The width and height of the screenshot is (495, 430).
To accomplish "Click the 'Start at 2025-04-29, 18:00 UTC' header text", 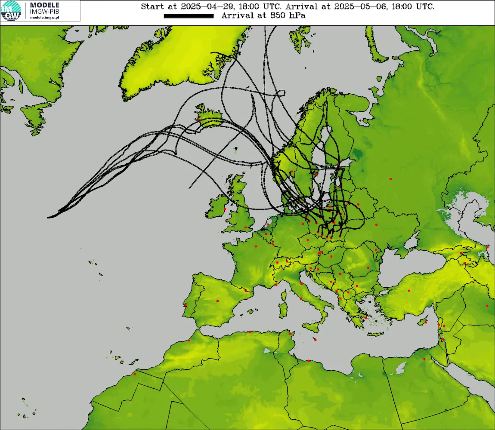I will pyautogui.click(x=211, y=6).
